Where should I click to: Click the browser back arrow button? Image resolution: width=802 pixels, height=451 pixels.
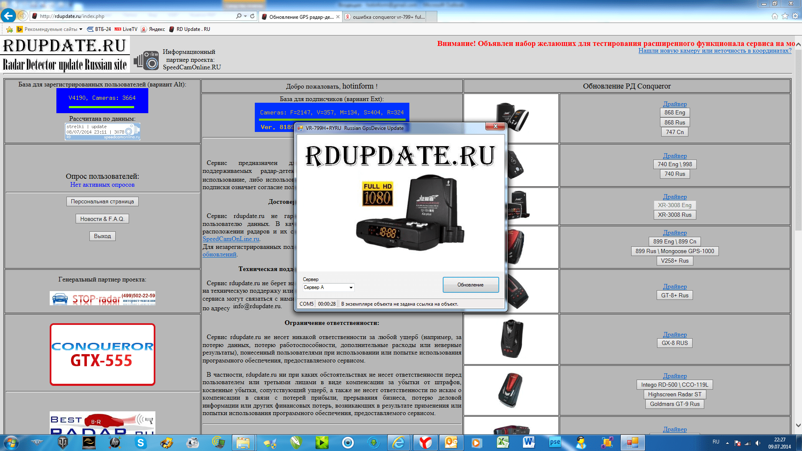[x=8, y=16]
